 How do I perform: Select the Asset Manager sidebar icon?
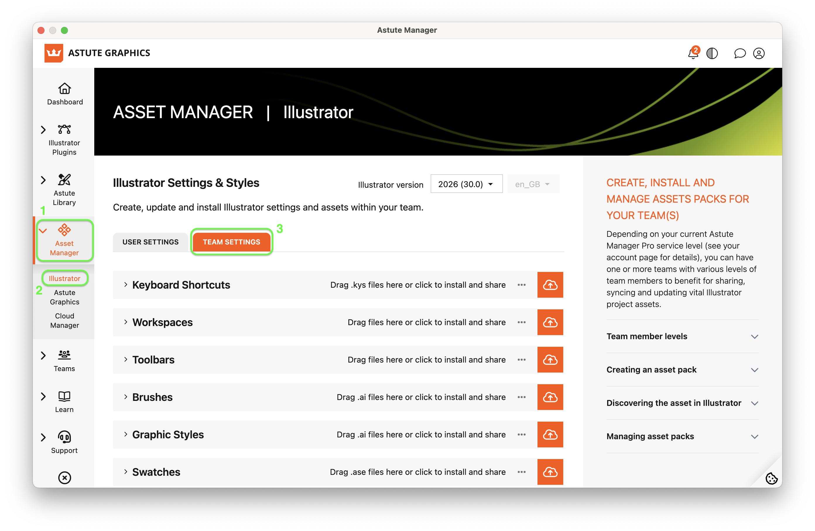click(x=64, y=230)
